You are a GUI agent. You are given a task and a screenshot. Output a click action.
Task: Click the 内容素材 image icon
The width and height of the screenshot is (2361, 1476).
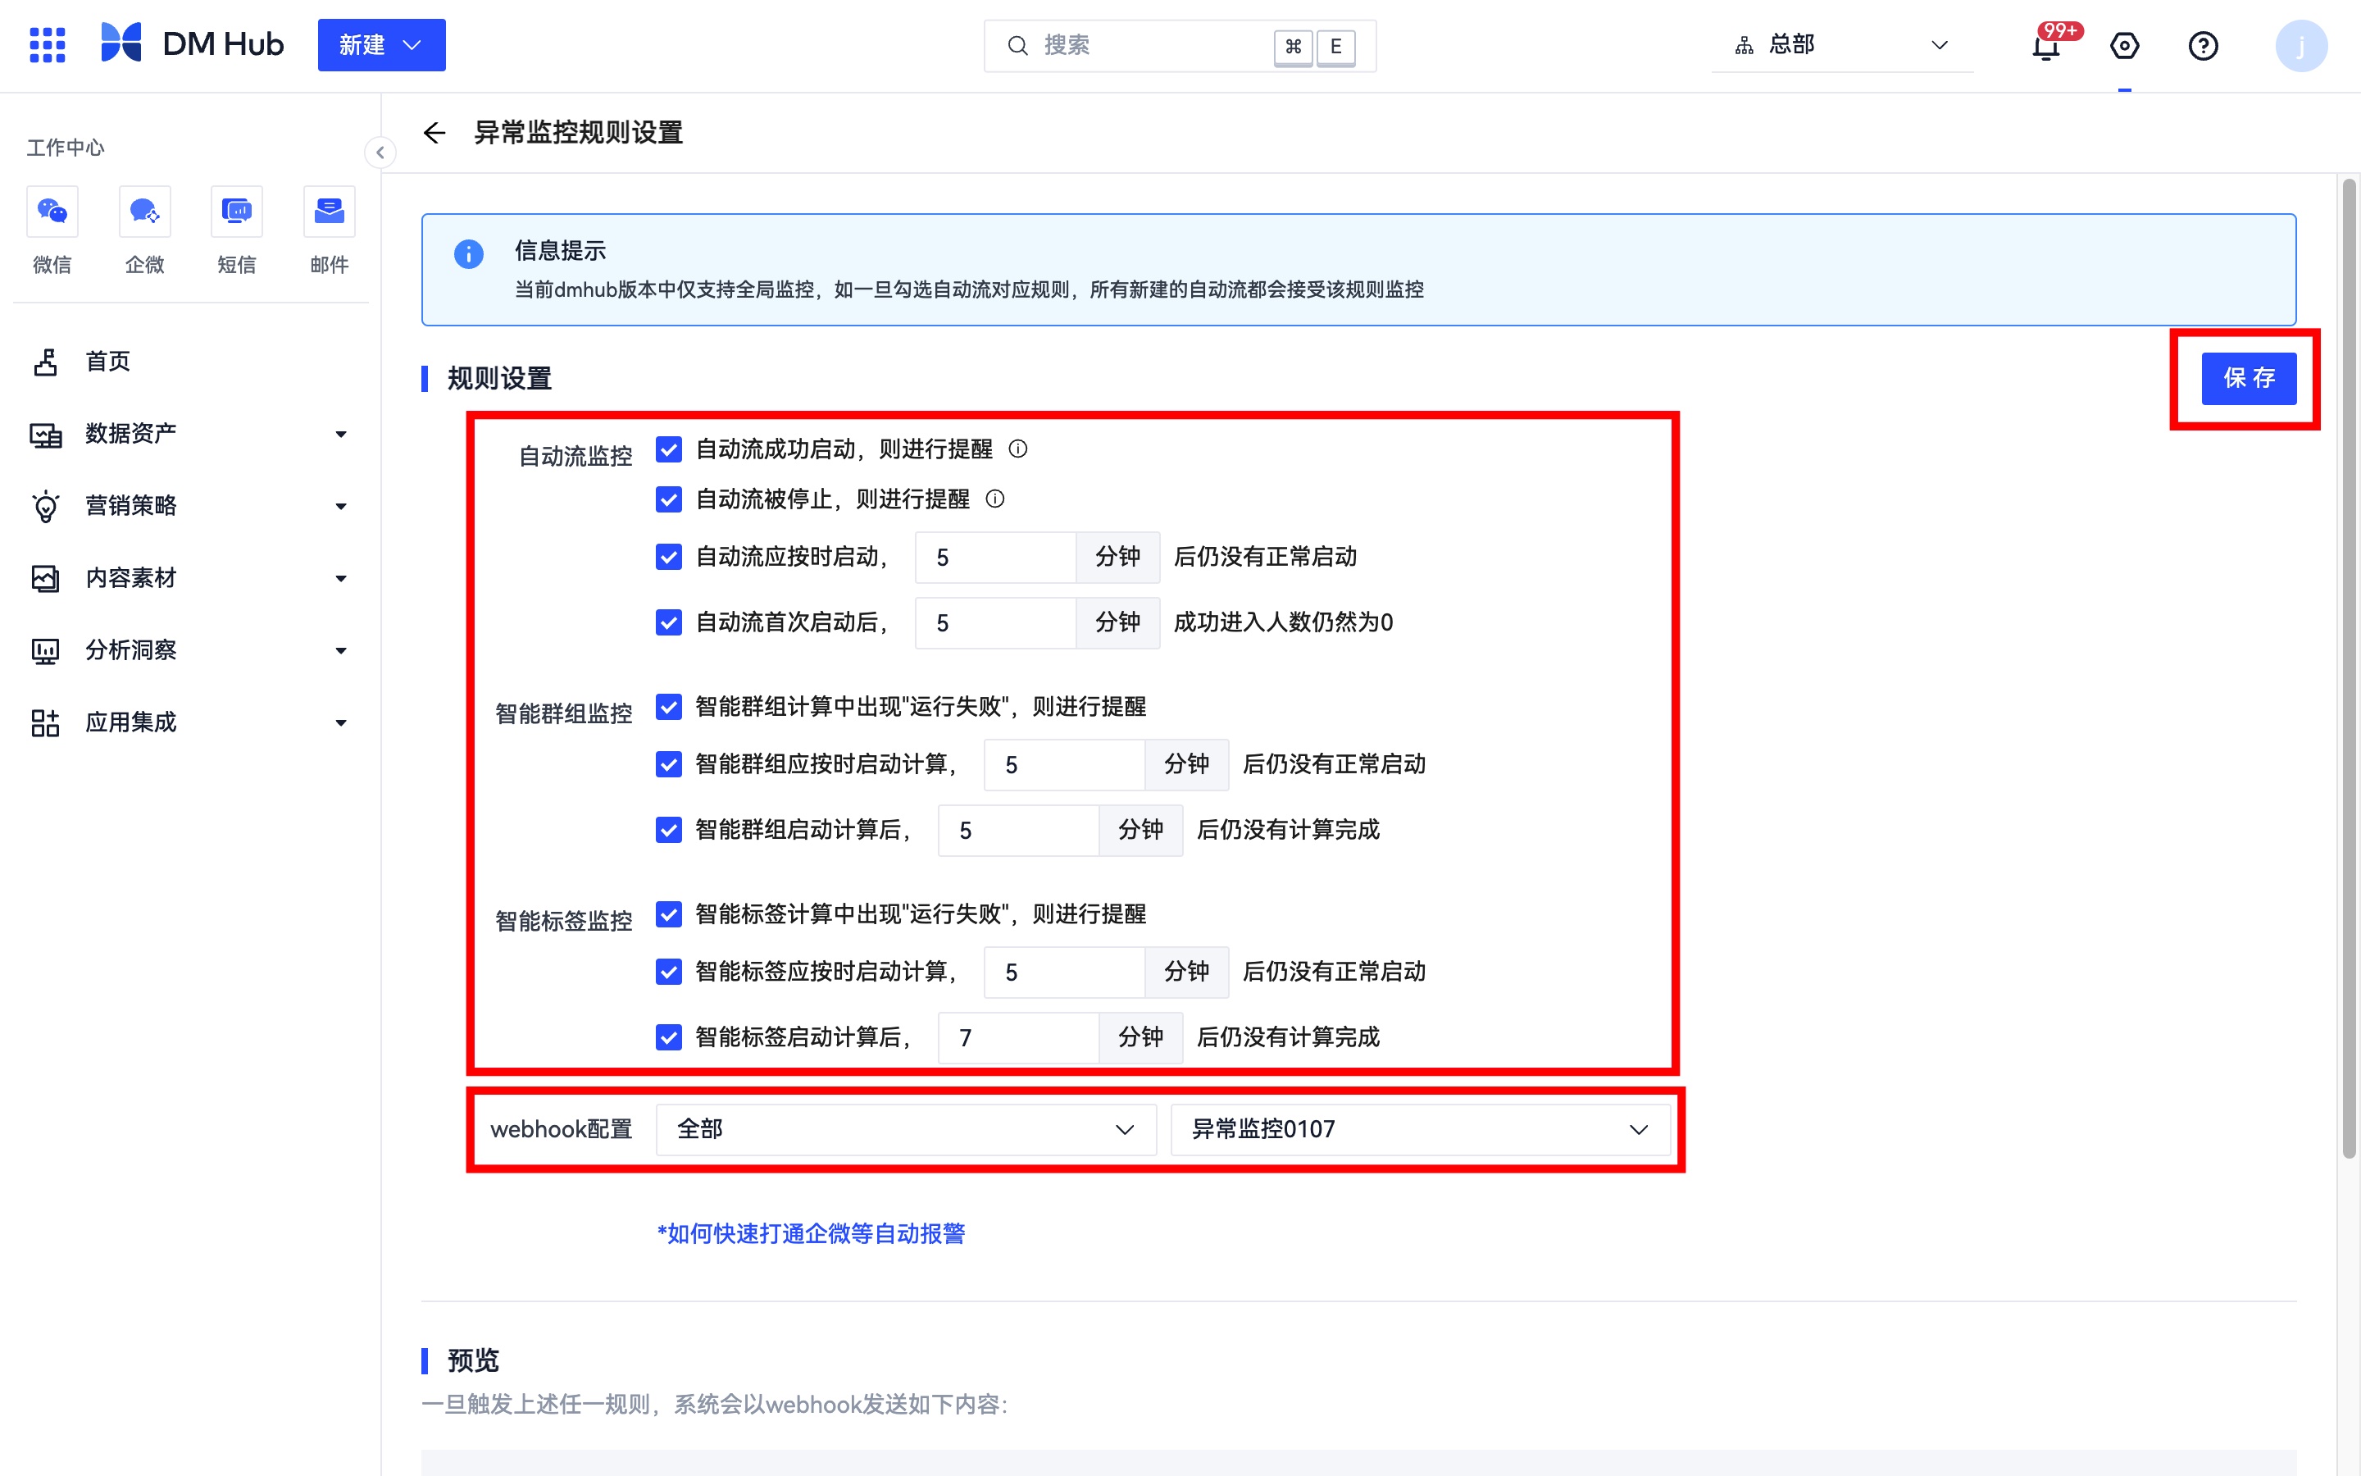coord(46,578)
